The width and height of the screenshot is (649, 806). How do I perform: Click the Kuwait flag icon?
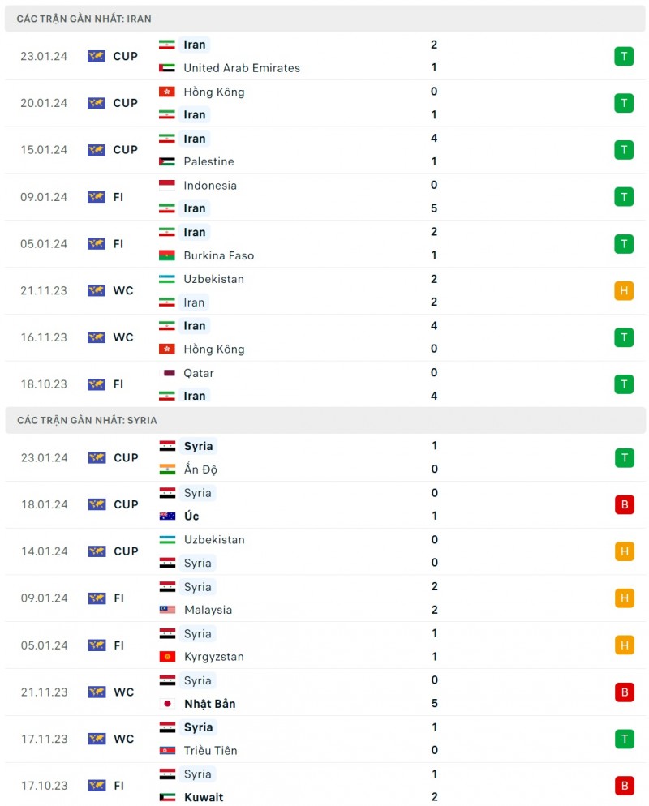tap(167, 797)
